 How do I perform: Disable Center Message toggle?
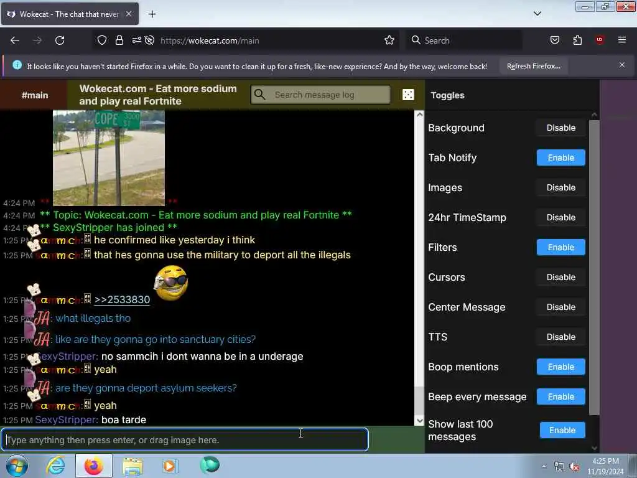tap(560, 307)
